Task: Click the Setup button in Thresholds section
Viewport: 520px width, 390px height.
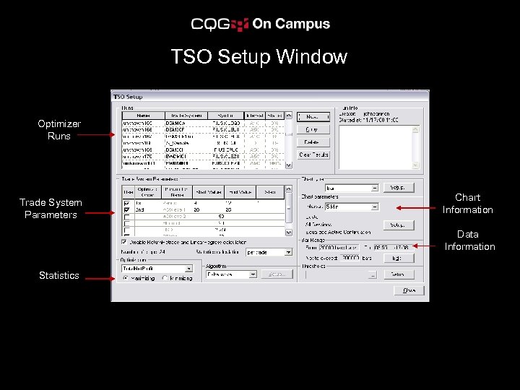Action: coord(399,274)
